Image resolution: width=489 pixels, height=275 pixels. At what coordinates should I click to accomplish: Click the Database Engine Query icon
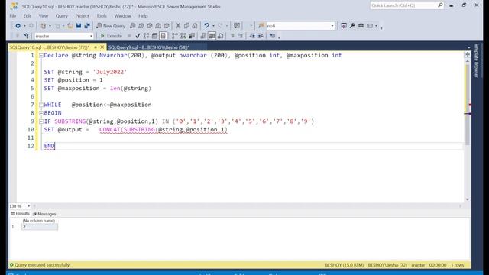(x=133, y=26)
